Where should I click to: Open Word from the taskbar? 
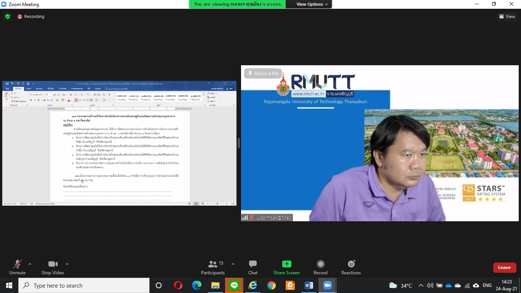tap(309, 285)
